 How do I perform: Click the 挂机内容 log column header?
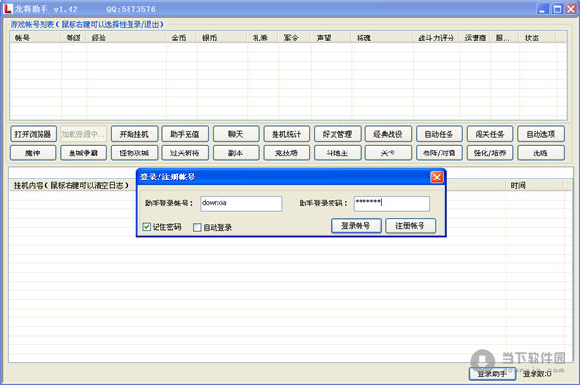(72, 185)
